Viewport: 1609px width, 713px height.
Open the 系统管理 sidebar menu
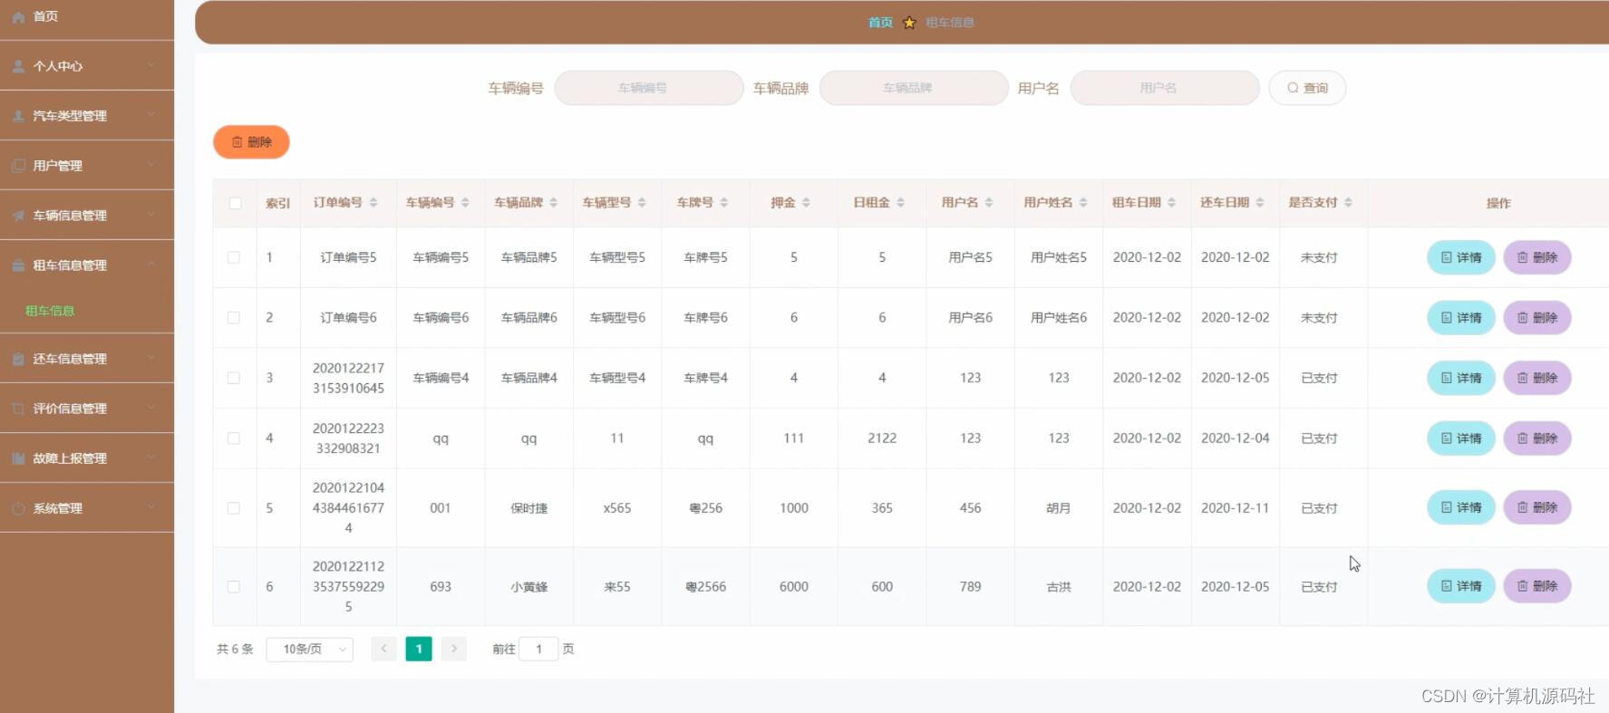click(x=87, y=508)
